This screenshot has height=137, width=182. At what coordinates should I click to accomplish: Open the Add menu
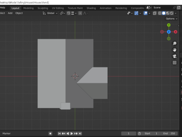10,13
